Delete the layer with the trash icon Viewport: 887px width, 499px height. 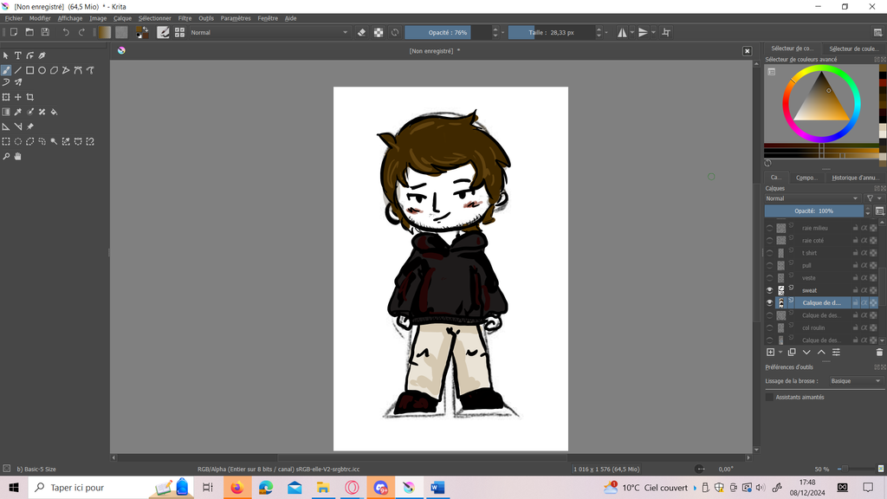tap(879, 353)
